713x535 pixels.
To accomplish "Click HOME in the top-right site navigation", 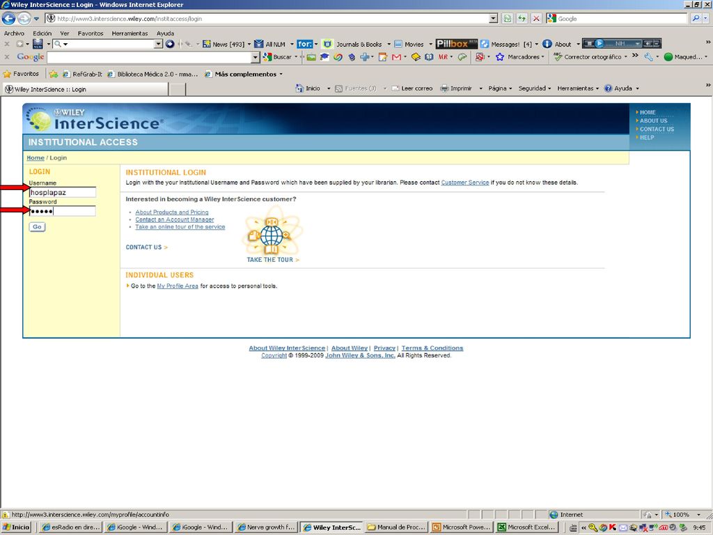I will click(648, 112).
